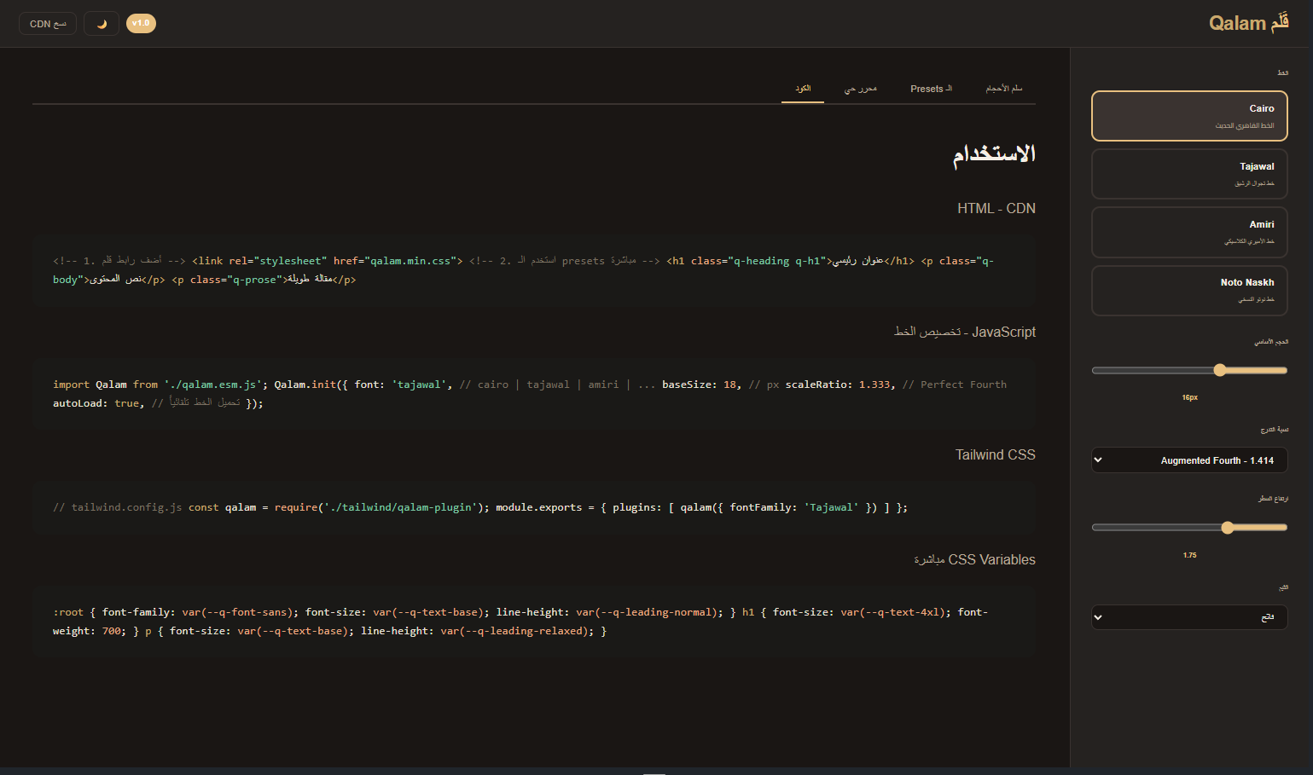Click the الاستخدام page heading

(994, 154)
